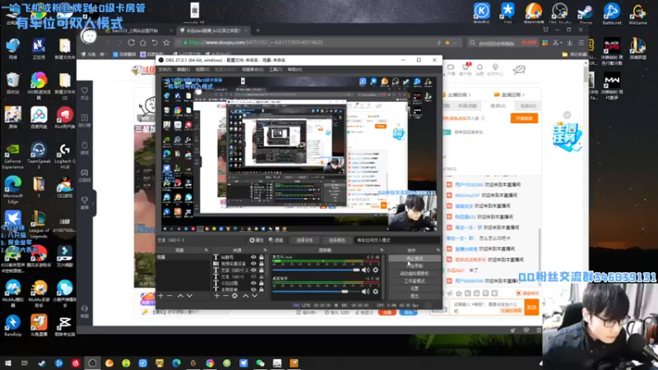658x370 pixels.
Task: Click the 选择颜色 button
Action: (x=336, y=240)
